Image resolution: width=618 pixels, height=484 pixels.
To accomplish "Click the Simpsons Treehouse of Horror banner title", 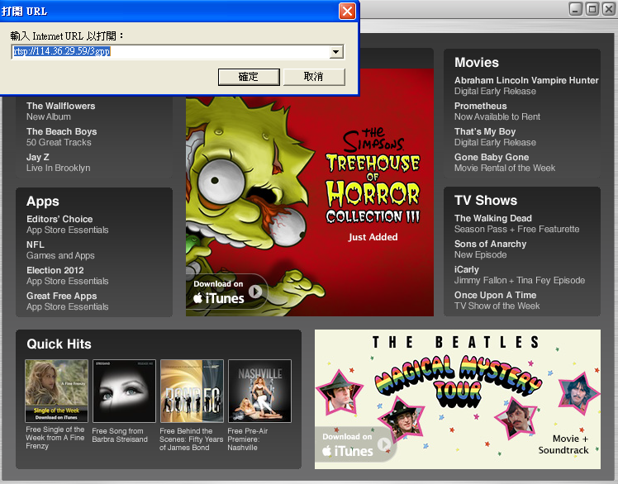I will coord(373,177).
